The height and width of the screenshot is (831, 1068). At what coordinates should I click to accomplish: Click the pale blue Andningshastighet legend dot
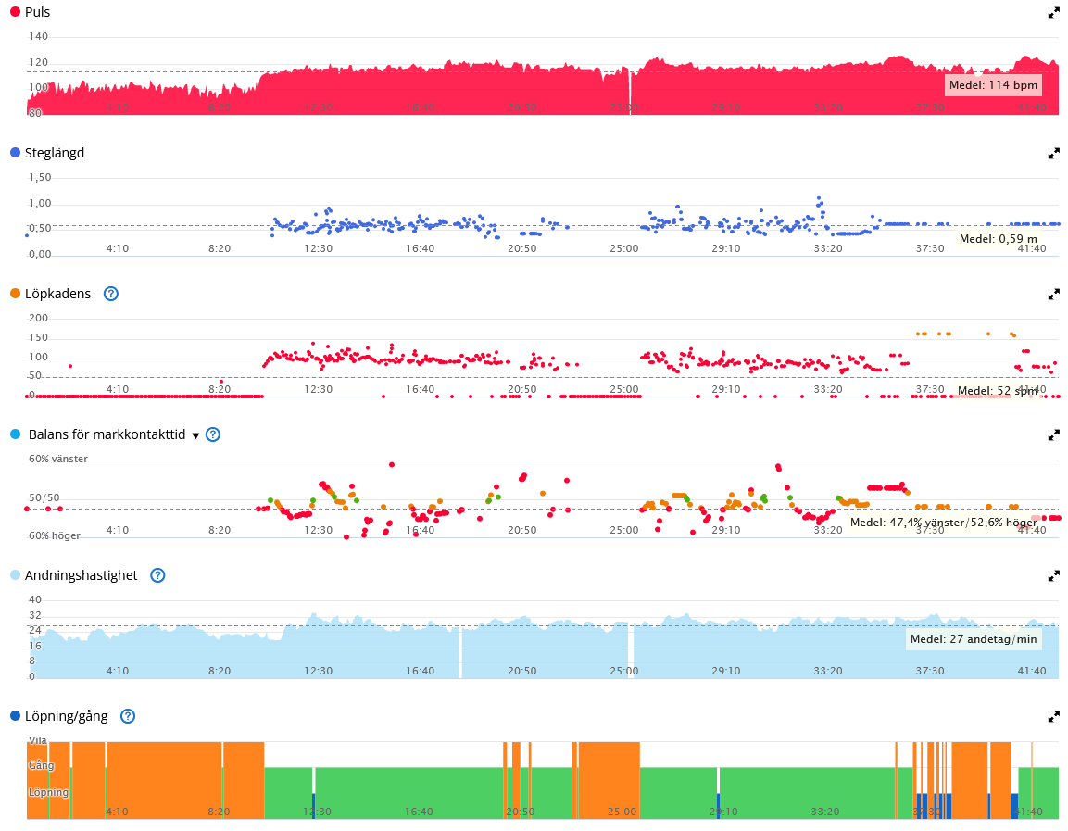[x=15, y=575]
